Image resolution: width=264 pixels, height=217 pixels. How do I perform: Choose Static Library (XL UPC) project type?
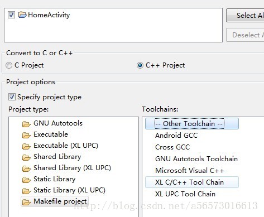point(69,190)
